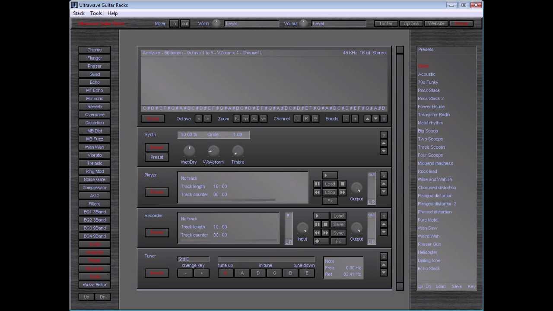Screen dimensions: 553x311
Task: Move the Tuner module up
Action: 384,264
